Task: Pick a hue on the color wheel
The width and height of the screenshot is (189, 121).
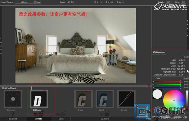Action: tap(174, 100)
